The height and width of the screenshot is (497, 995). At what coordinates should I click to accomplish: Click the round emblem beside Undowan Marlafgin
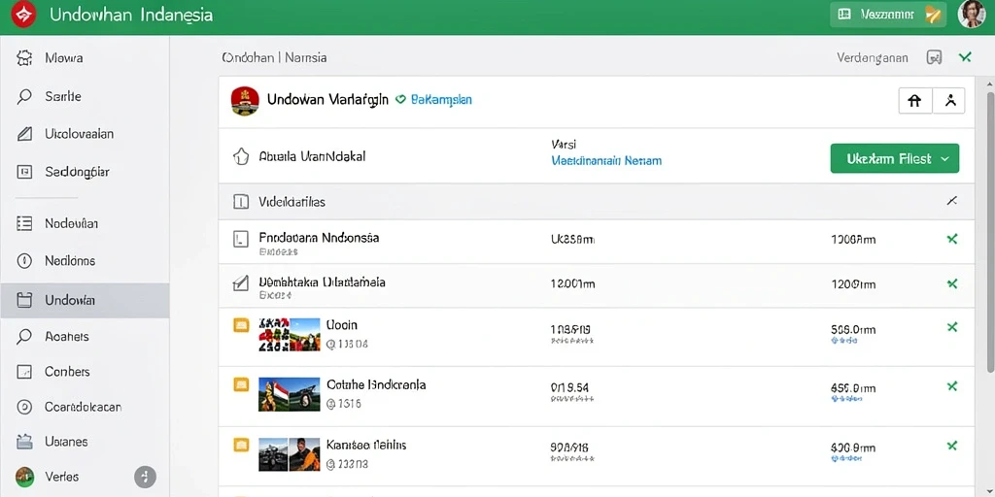[x=245, y=101]
